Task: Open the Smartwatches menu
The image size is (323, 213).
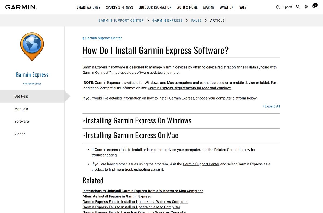Action: [x=89, y=7]
